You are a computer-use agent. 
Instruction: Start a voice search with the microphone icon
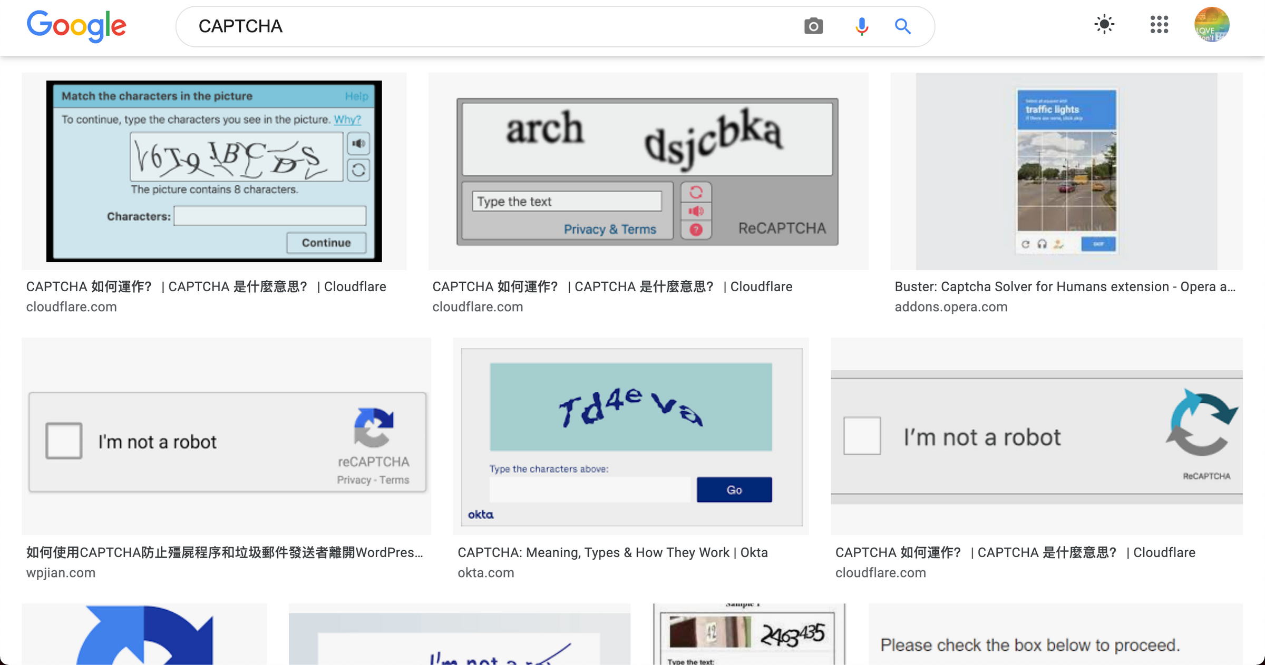pos(860,26)
